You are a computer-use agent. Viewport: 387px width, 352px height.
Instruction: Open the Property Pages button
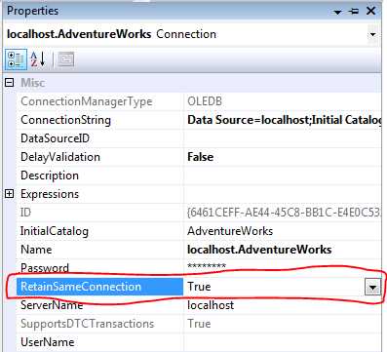tap(66, 59)
